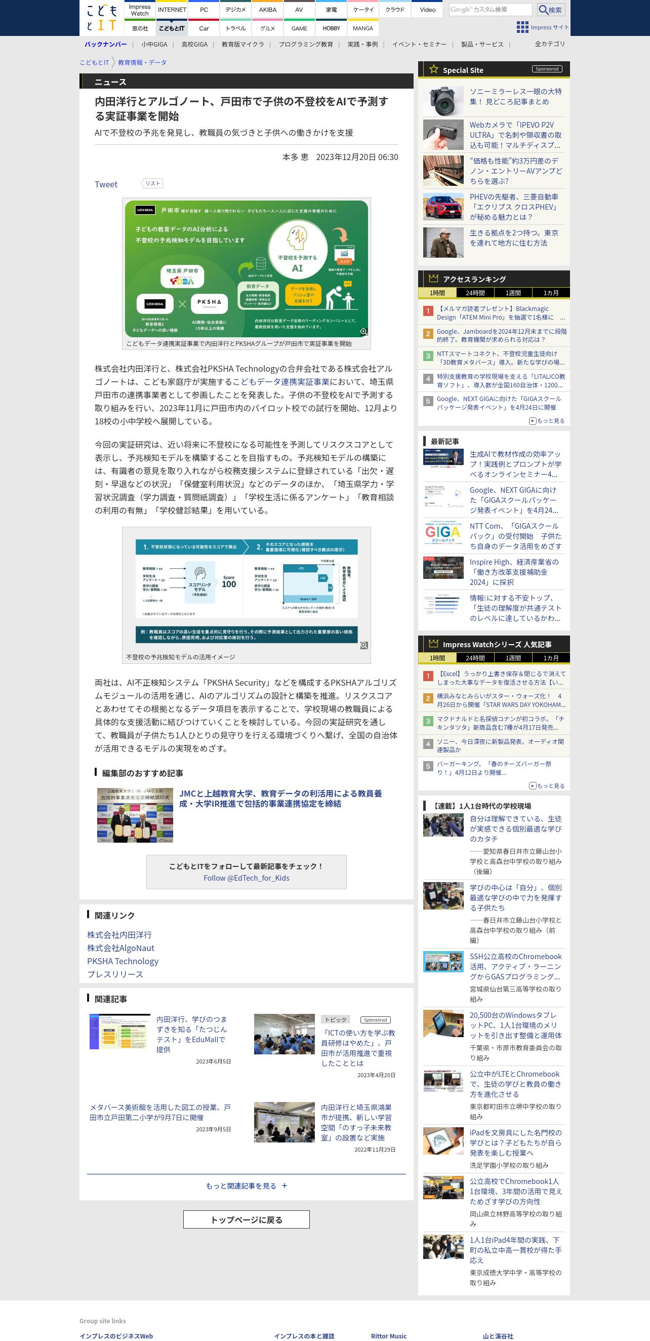This screenshot has width=650, height=1341.
Task: Open the Google Jamboard 終了 ranking item
Action: [x=502, y=335]
